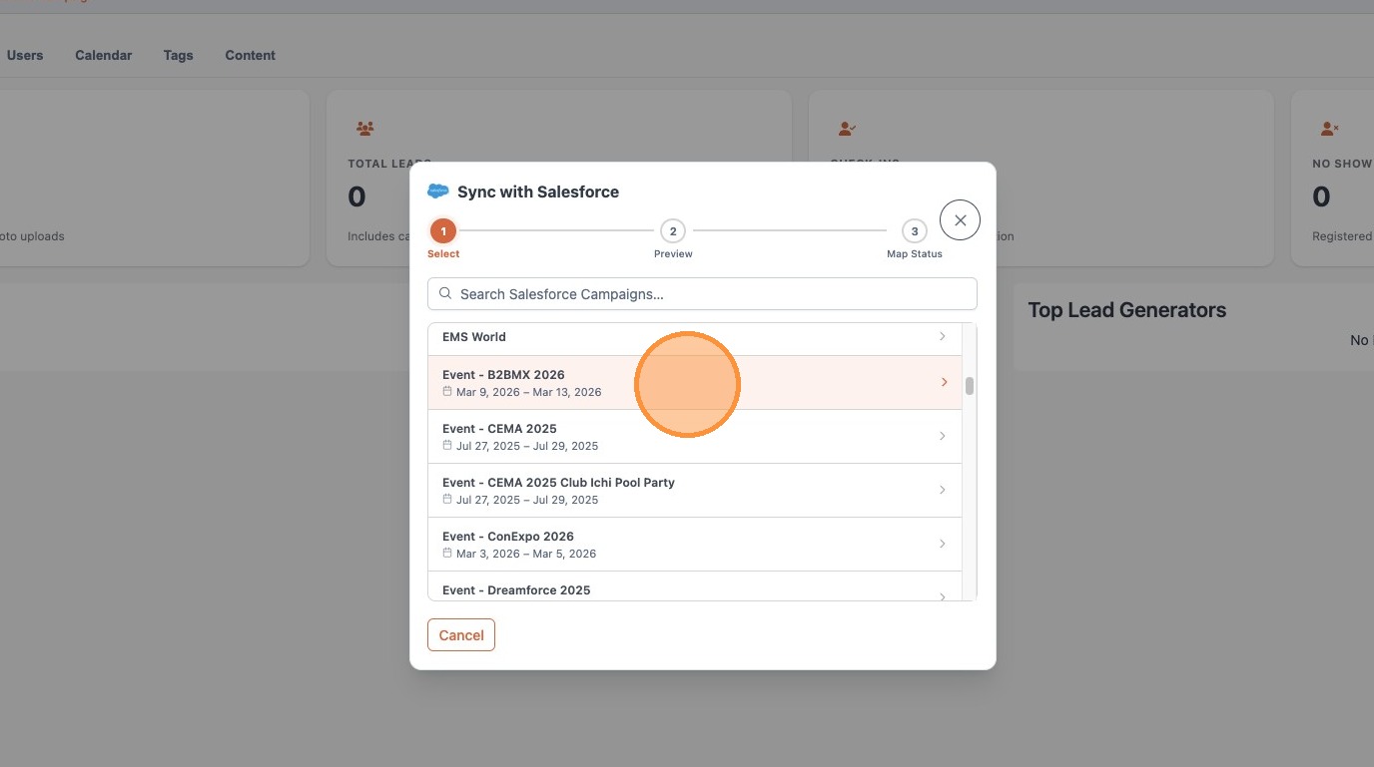
Task: Focus the Search Salesforce Campaigns field
Action: pyautogui.click(x=702, y=294)
